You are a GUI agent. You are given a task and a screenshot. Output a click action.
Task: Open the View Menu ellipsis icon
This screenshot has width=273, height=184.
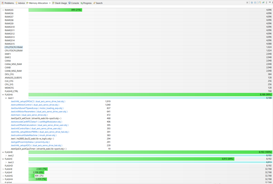266,3
